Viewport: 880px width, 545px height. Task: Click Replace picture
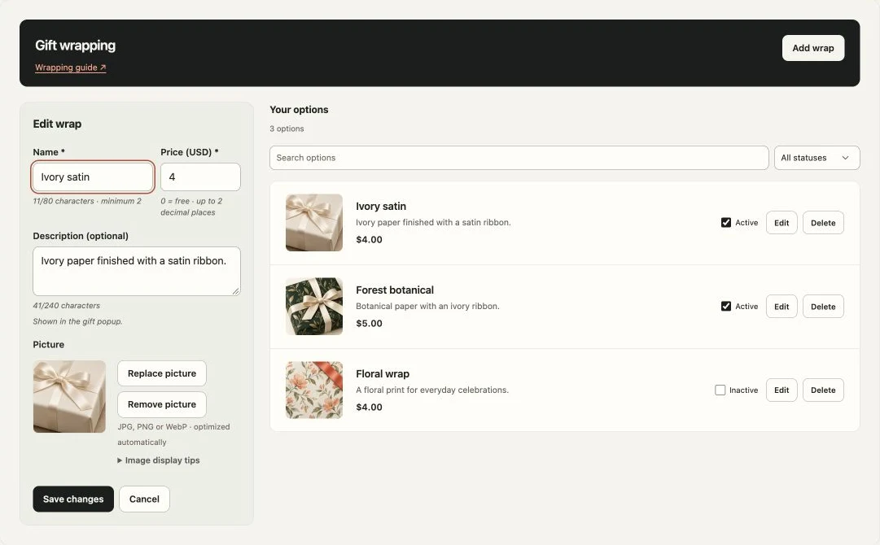coord(162,373)
